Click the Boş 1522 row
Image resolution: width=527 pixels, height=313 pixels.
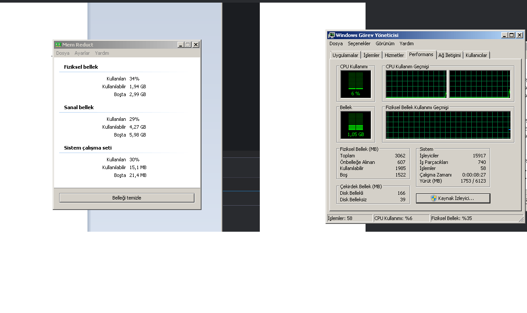[x=373, y=175]
